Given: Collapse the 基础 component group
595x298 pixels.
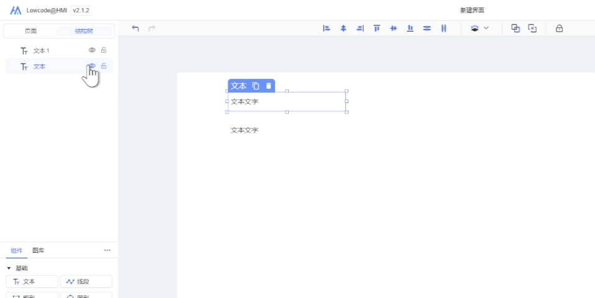Looking at the screenshot, I should click(x=9, y=268).
